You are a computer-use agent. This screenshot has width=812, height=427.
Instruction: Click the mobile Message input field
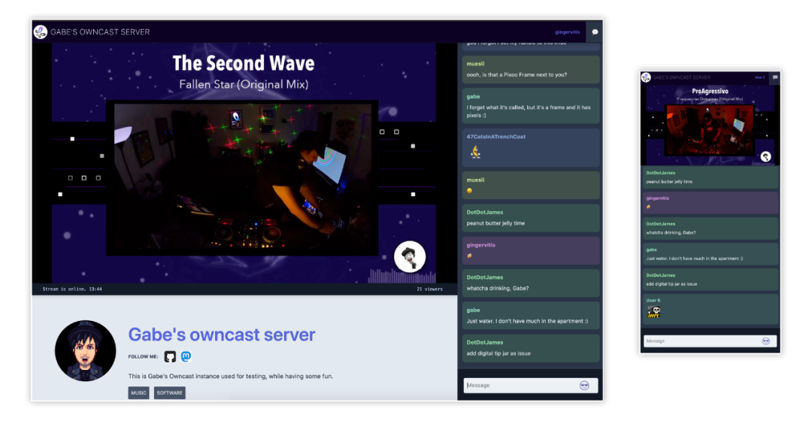point(710,341)
